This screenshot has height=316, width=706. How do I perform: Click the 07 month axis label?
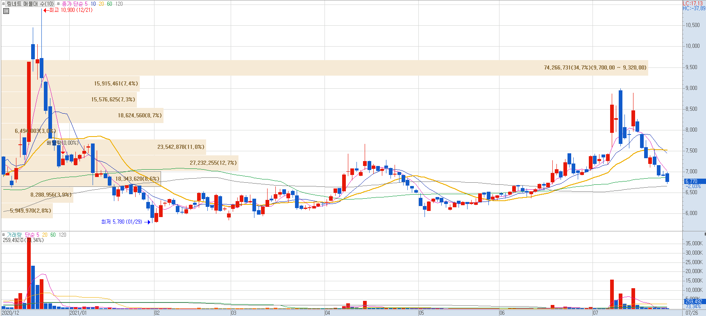click(595, 313)
